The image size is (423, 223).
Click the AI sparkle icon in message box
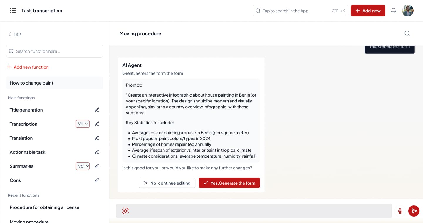(125, 211)
